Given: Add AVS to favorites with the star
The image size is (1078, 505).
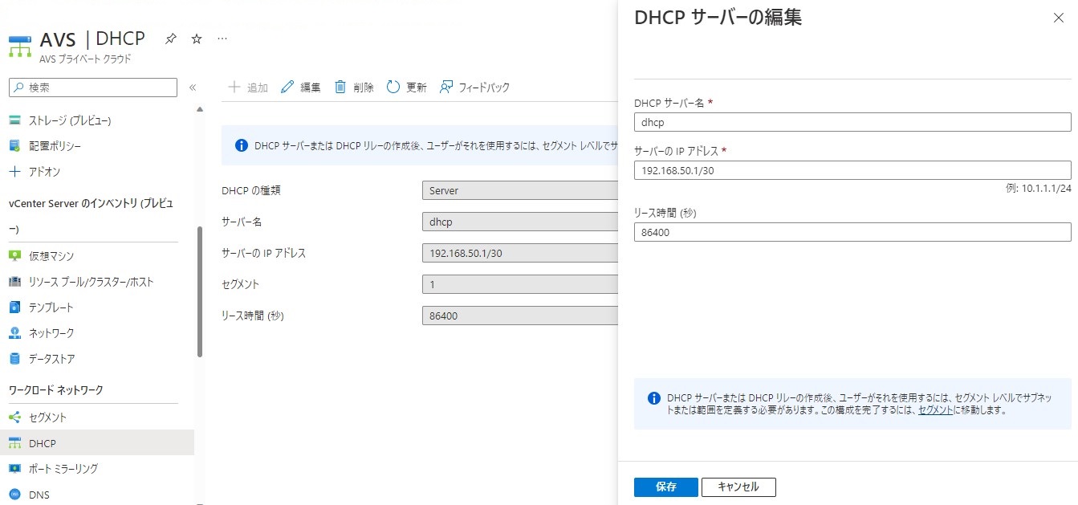Looking at the screenshot, I should pos(196,38).
